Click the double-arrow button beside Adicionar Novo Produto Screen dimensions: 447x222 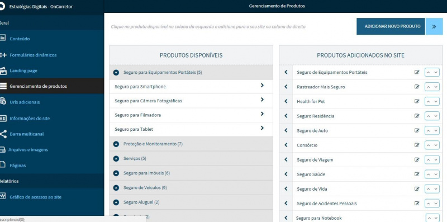click(x=434, y=26)
